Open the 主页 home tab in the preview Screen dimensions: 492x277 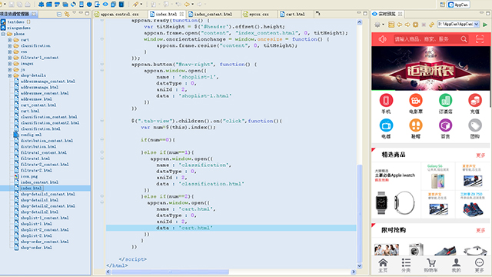pyautogui.click(x=383, y=265)
